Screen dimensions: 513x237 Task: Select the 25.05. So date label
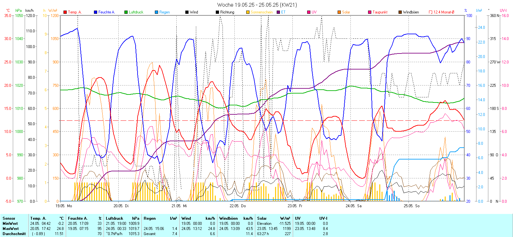pyautogui.click(x=412, y=206)
